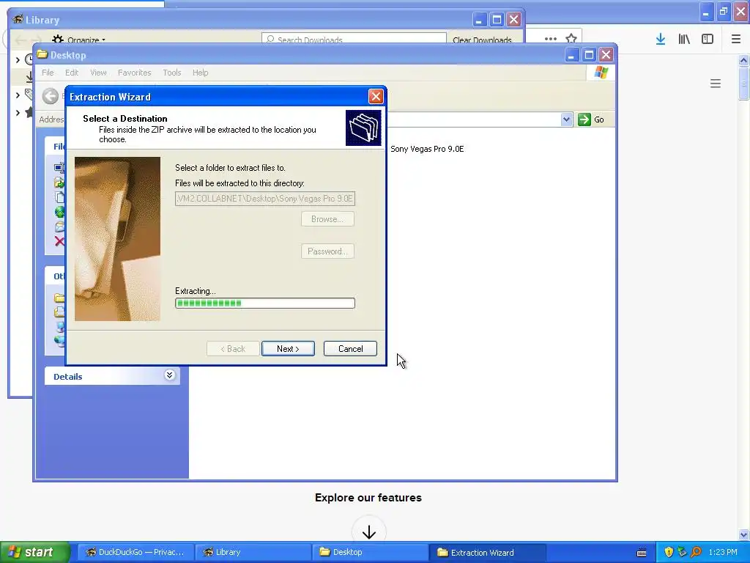
Task: Open DuckDuckGo page hamburger menu
Action: click(x=716, y=84)
